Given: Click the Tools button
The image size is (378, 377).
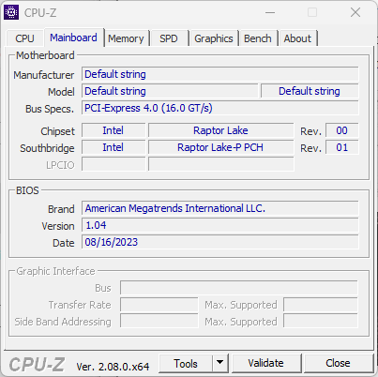Looking at the screenshot, I should (x=186, y=363).
